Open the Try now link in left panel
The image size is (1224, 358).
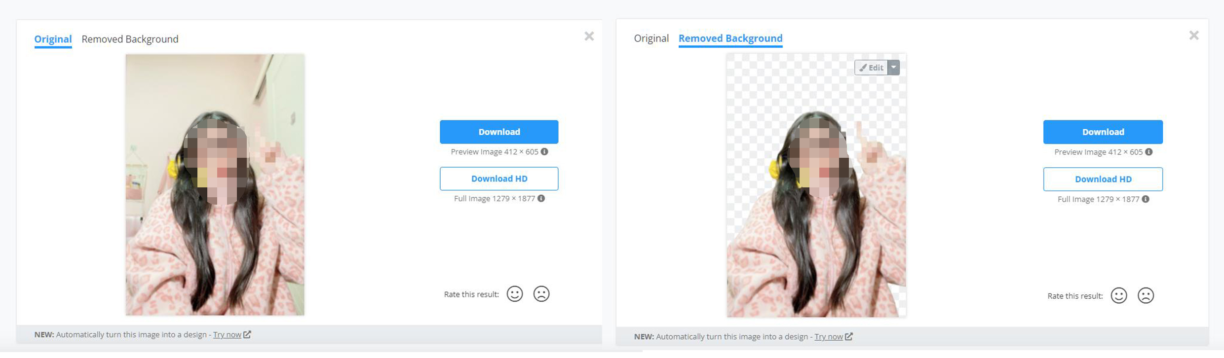(x=227, y=334)
